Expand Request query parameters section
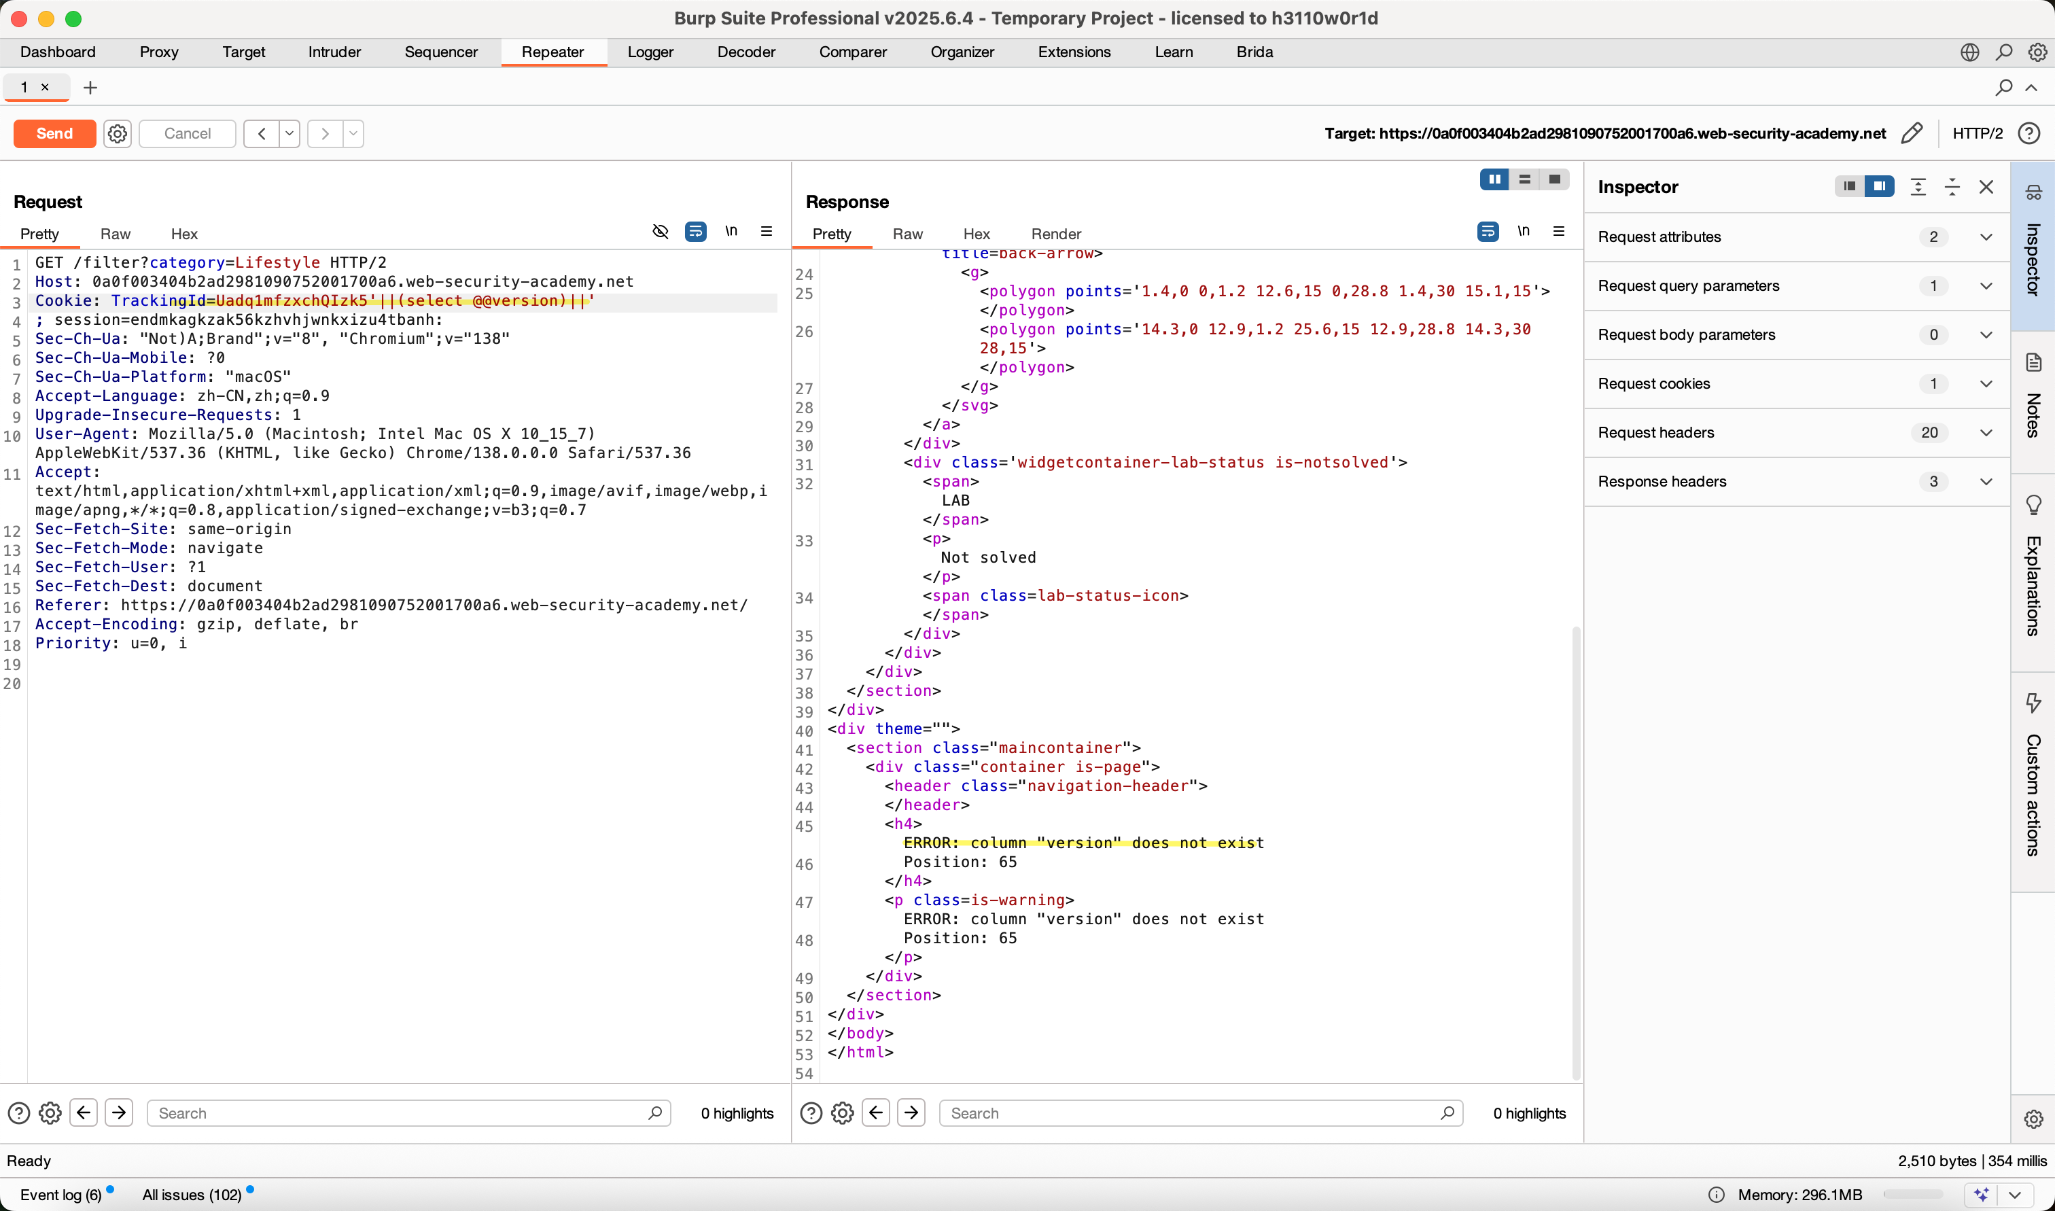Image resolution: width=2055 pixels, height=1211 pixels. pyautogui.click(x=1796, y=285)
